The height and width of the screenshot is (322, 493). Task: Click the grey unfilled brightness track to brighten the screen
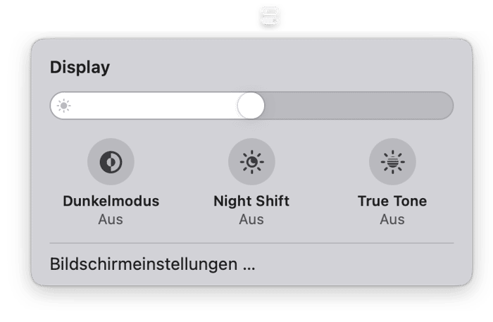click(358, 106)
